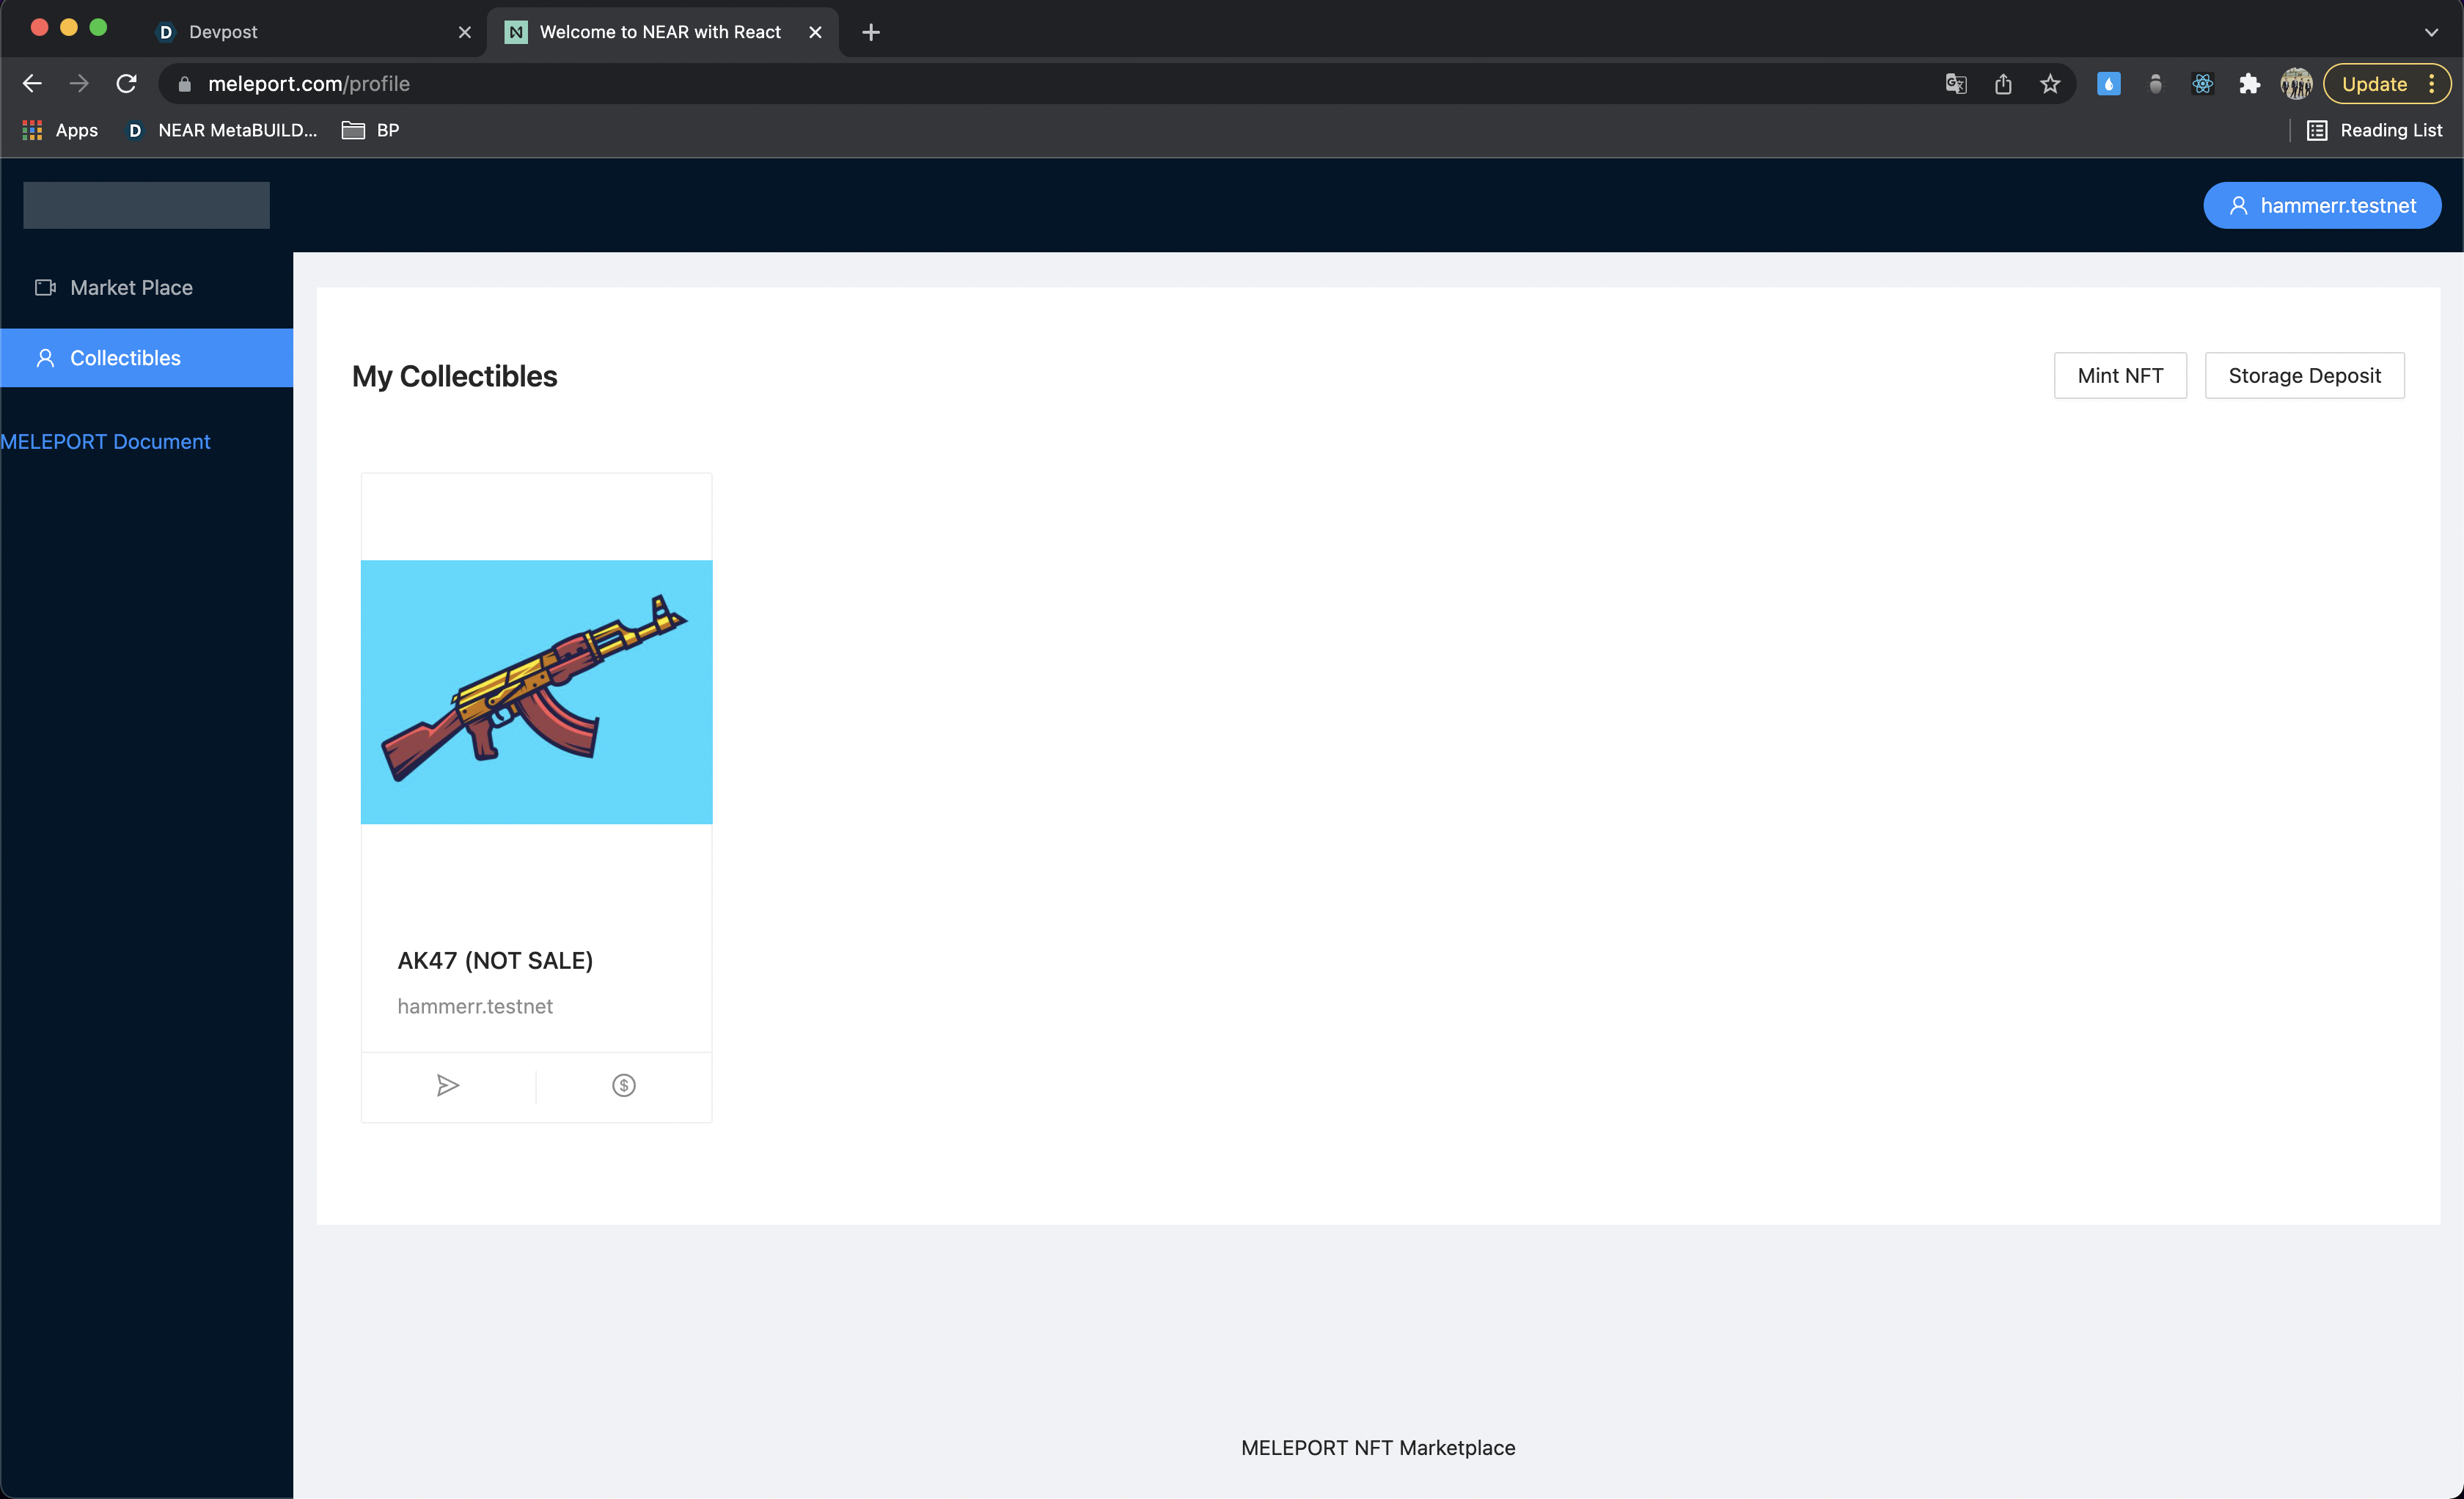Reload the page with refresh icon

click(x=126, y=84)
